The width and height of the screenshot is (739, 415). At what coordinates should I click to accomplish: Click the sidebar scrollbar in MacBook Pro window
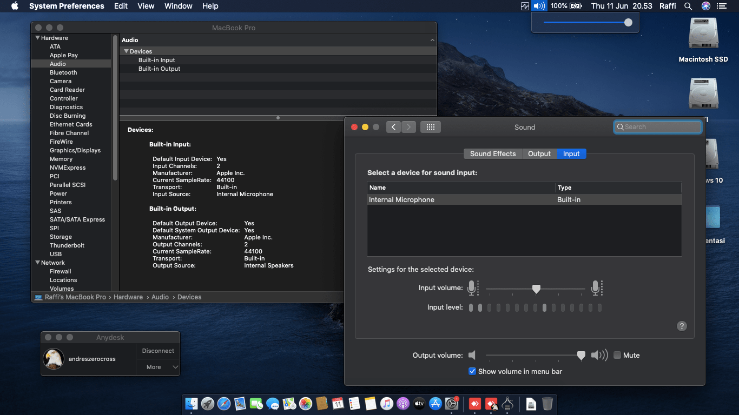click(x=115, y=108)
